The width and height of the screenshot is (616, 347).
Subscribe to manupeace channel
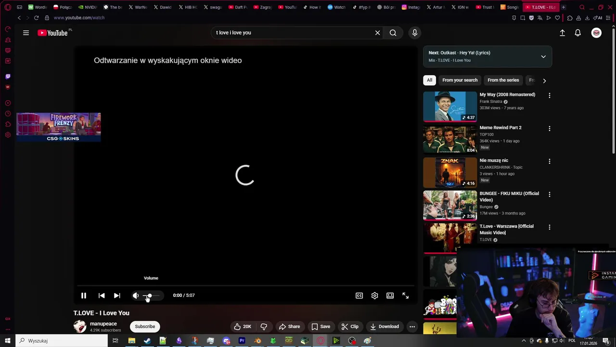(145, 326)
